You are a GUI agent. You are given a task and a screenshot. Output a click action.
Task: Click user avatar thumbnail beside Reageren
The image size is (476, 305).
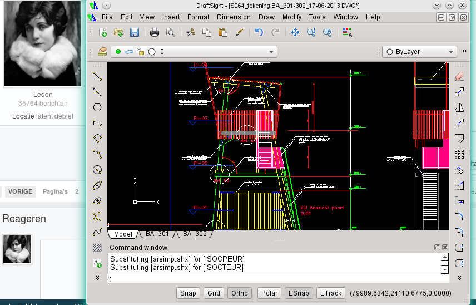pos(17,249)
